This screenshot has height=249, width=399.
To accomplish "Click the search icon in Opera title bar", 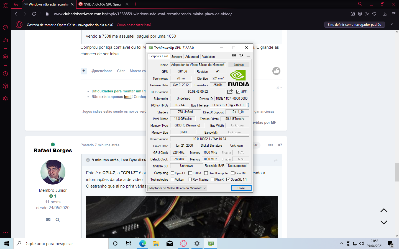I will click(x=360, y=4).
